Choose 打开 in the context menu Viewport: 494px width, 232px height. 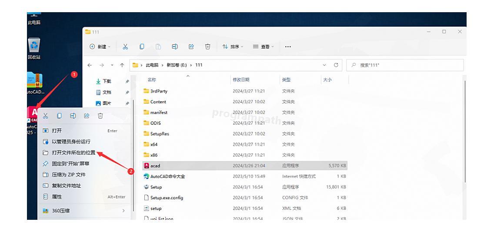tap(84, 131)
